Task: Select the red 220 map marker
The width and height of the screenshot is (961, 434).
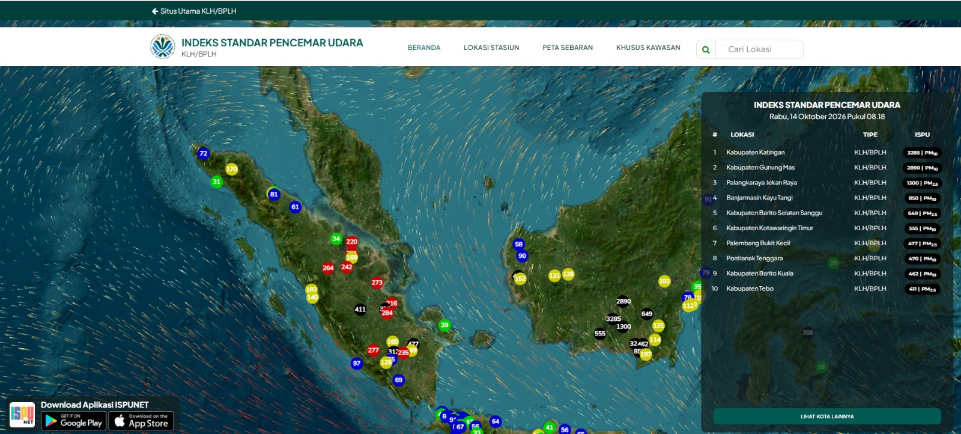Action: (352, 242)
